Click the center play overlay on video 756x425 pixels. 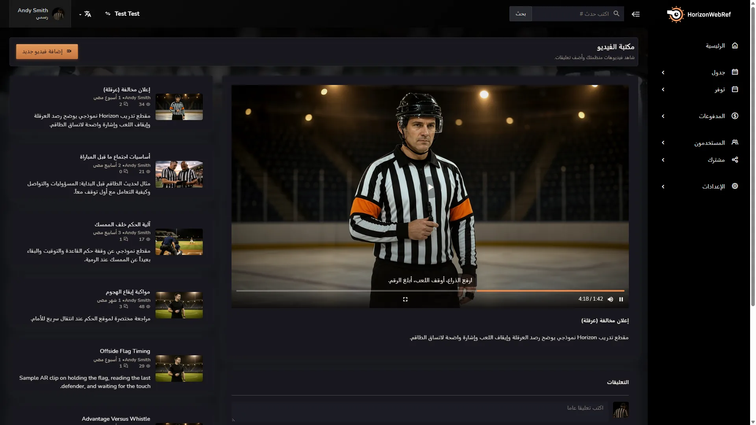pos(430,187)
